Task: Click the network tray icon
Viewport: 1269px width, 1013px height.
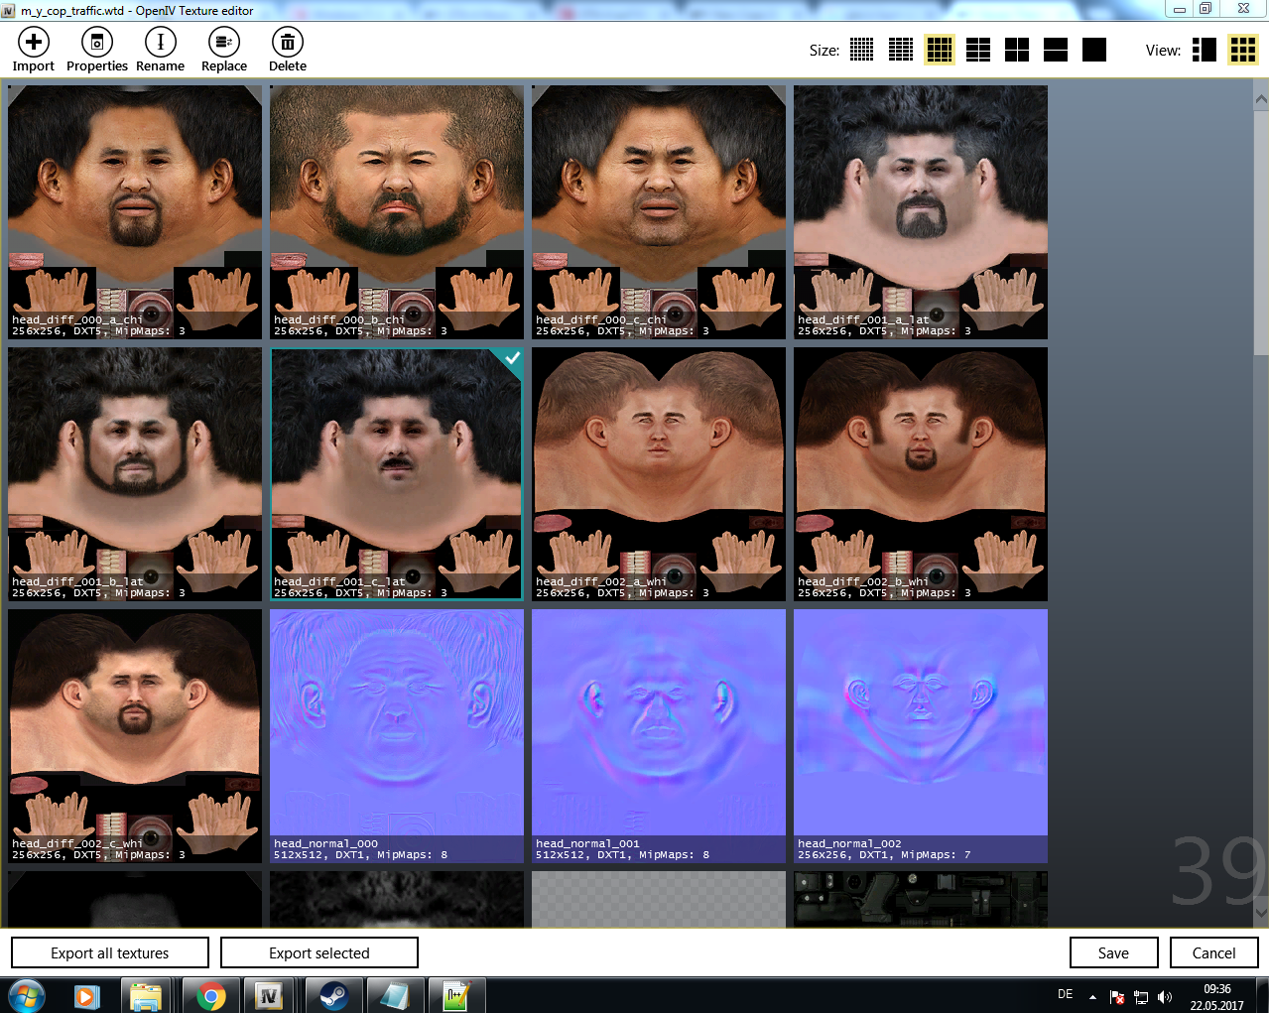Action: 1141,997
